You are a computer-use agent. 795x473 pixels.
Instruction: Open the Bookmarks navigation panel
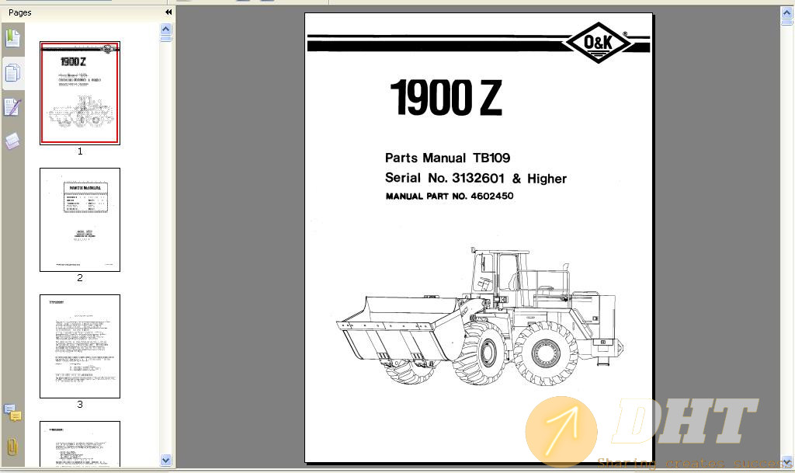pyautogui.click(x=12, y=39)
